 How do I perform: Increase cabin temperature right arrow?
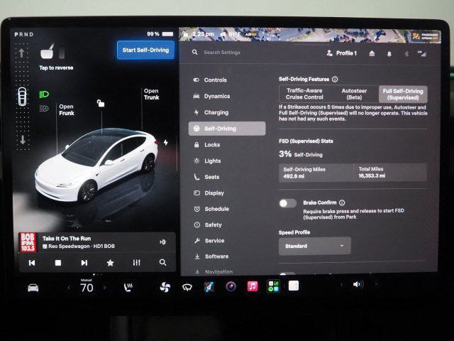[x=104, y=288]
